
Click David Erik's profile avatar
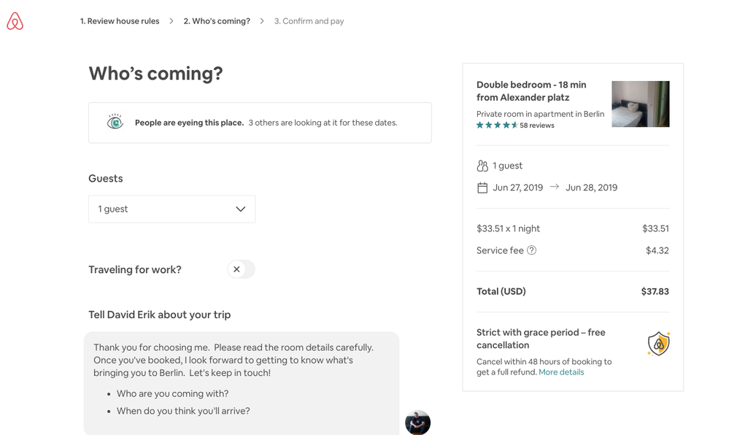(x=417, y=422)
